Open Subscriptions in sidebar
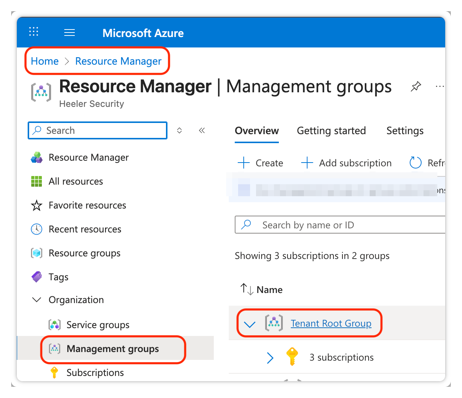This screenshot has width=462, height=398. pyautogui.click(x=95, y=373)
